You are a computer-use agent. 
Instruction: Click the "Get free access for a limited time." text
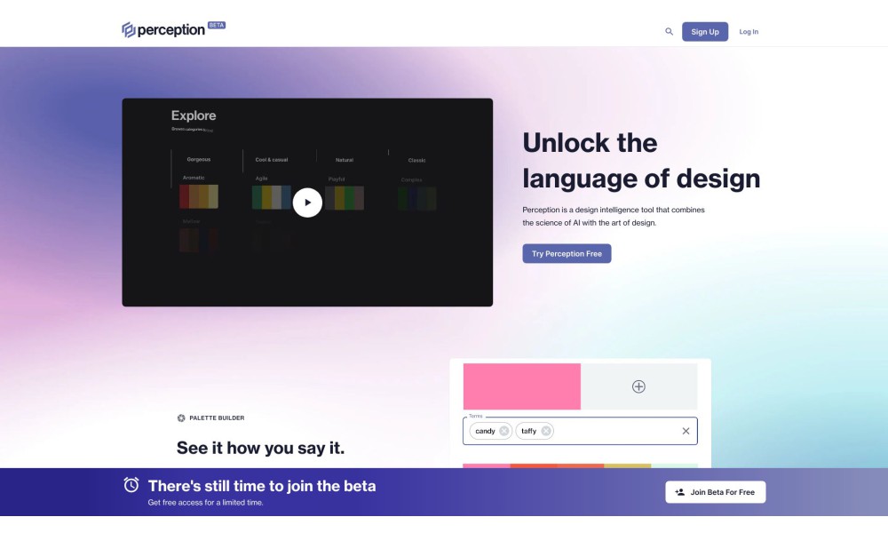206,503
